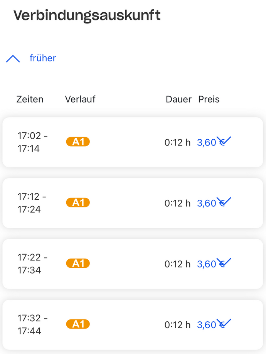Image resolution: width=266 pixels, height=354 pixels.
Task: Open the 3,60 € price of 17:32 trip
Action: (x=207, y=325)
